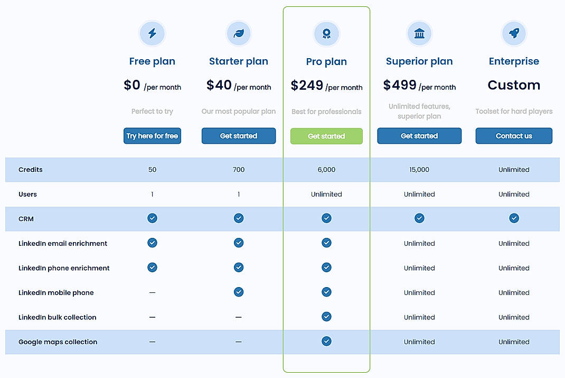The height and width of the screenshot is (378, 565).
Task: Toggle LinkedIn phone enrichment check for Free plan
Action: 152,268
